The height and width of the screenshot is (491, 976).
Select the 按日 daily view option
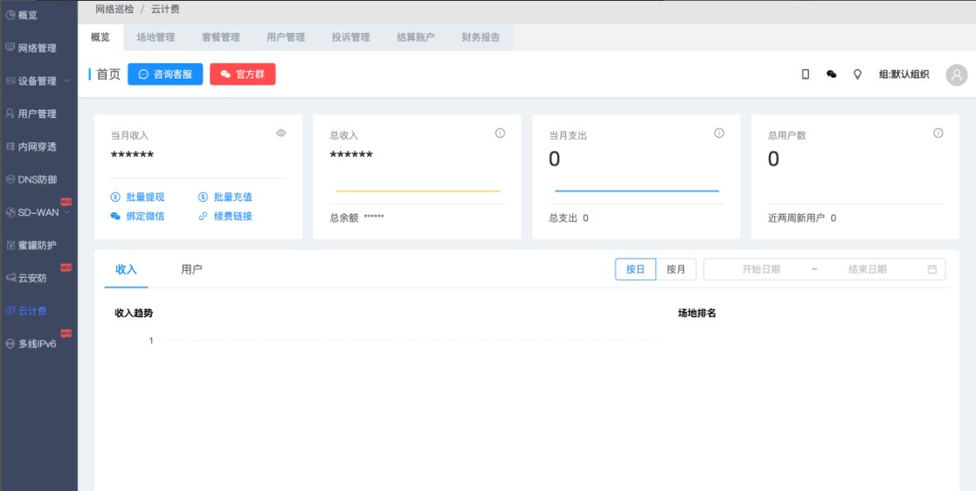click(x=635, y=269)
